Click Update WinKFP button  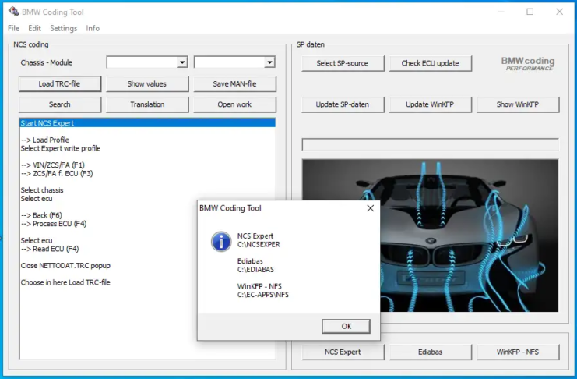[x=430, y=104]
